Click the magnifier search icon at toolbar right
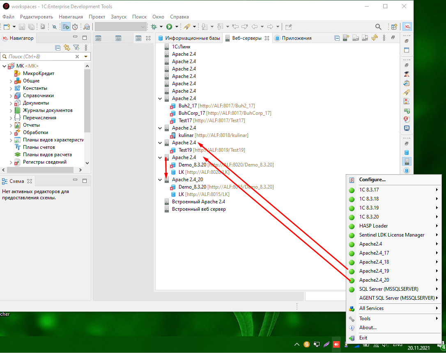The width and height of the screenshot is (446, 353). click(x=378, y=27)
